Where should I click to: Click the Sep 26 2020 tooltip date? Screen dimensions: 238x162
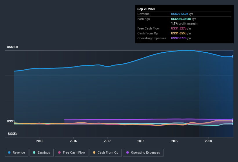[x=146, y=9]
